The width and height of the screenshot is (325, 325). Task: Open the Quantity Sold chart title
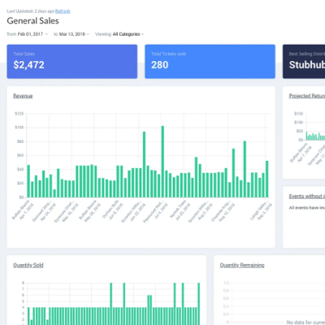coord(28,265)
